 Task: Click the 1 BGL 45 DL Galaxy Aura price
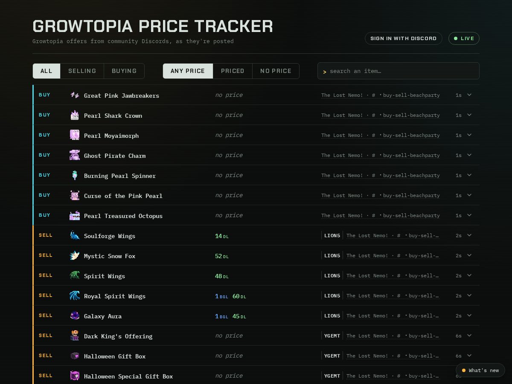pyautogui.click(x=231, y=316)
